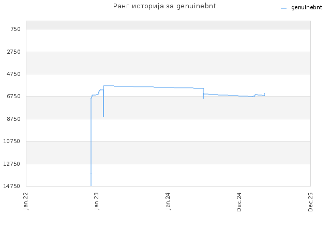Toggle the genuinebnt series legend label
The width and height of the screenshot is (331, 248).
(307, 8)
